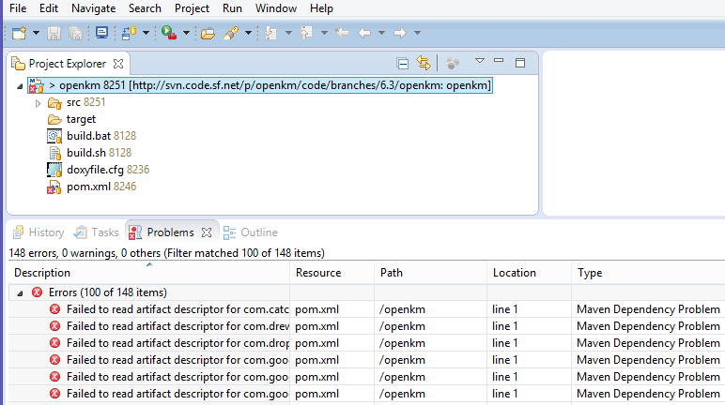Click the Back navigation arrow icon
This screenshot has width=725, height=405.
click(364, 33)
